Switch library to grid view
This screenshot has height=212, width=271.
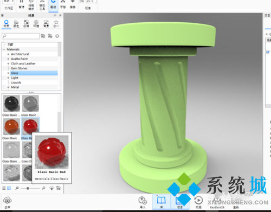[x=9, y=188]
